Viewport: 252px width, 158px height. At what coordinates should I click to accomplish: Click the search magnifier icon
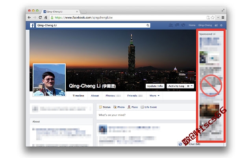[148, 25]
